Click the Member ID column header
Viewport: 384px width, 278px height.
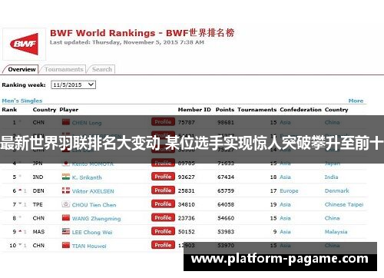click(194, 110)
